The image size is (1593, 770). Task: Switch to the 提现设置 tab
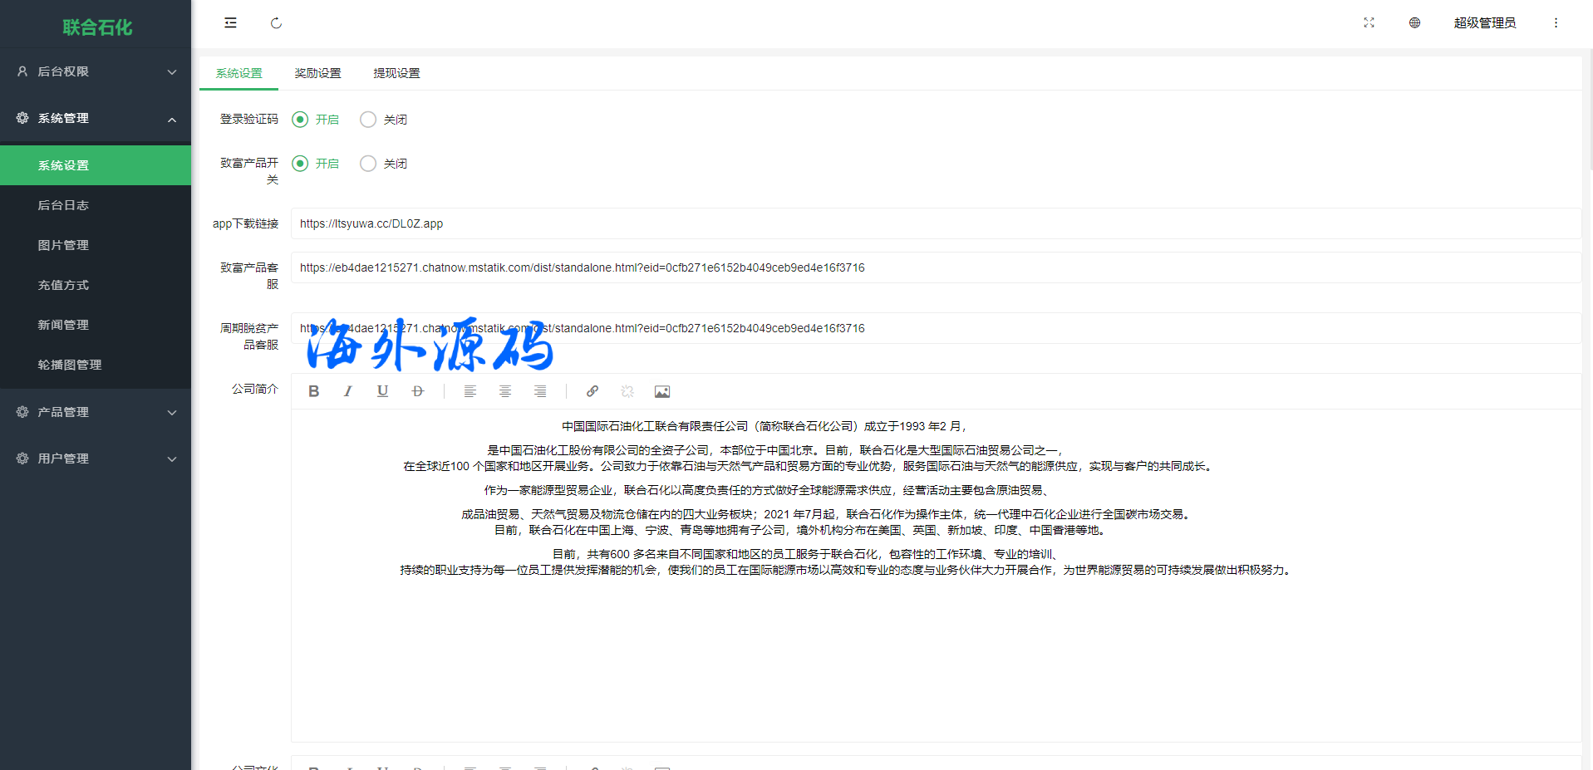pyautogui.click(x=396, y=73)
